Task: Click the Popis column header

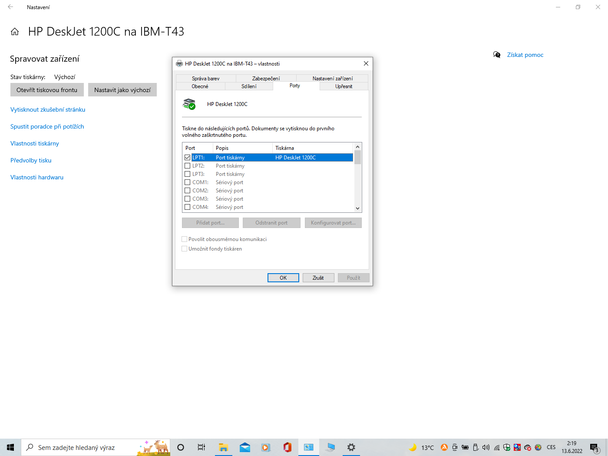Action: [x=243, y=148]
